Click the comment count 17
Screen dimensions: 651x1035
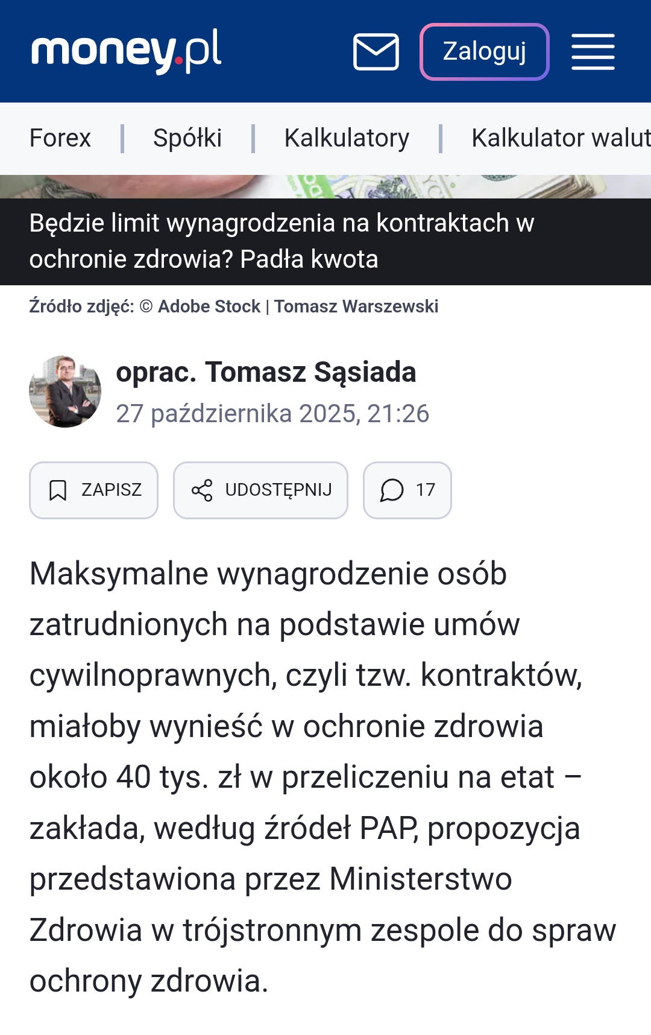tap(426, 490)
